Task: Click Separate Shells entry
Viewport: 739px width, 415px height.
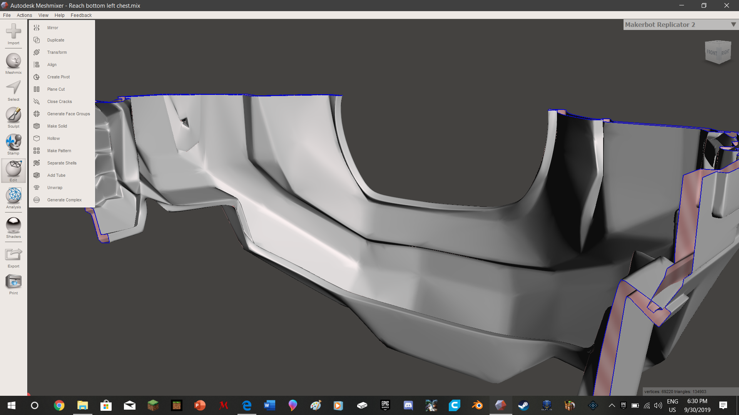Action: [62, 163]
